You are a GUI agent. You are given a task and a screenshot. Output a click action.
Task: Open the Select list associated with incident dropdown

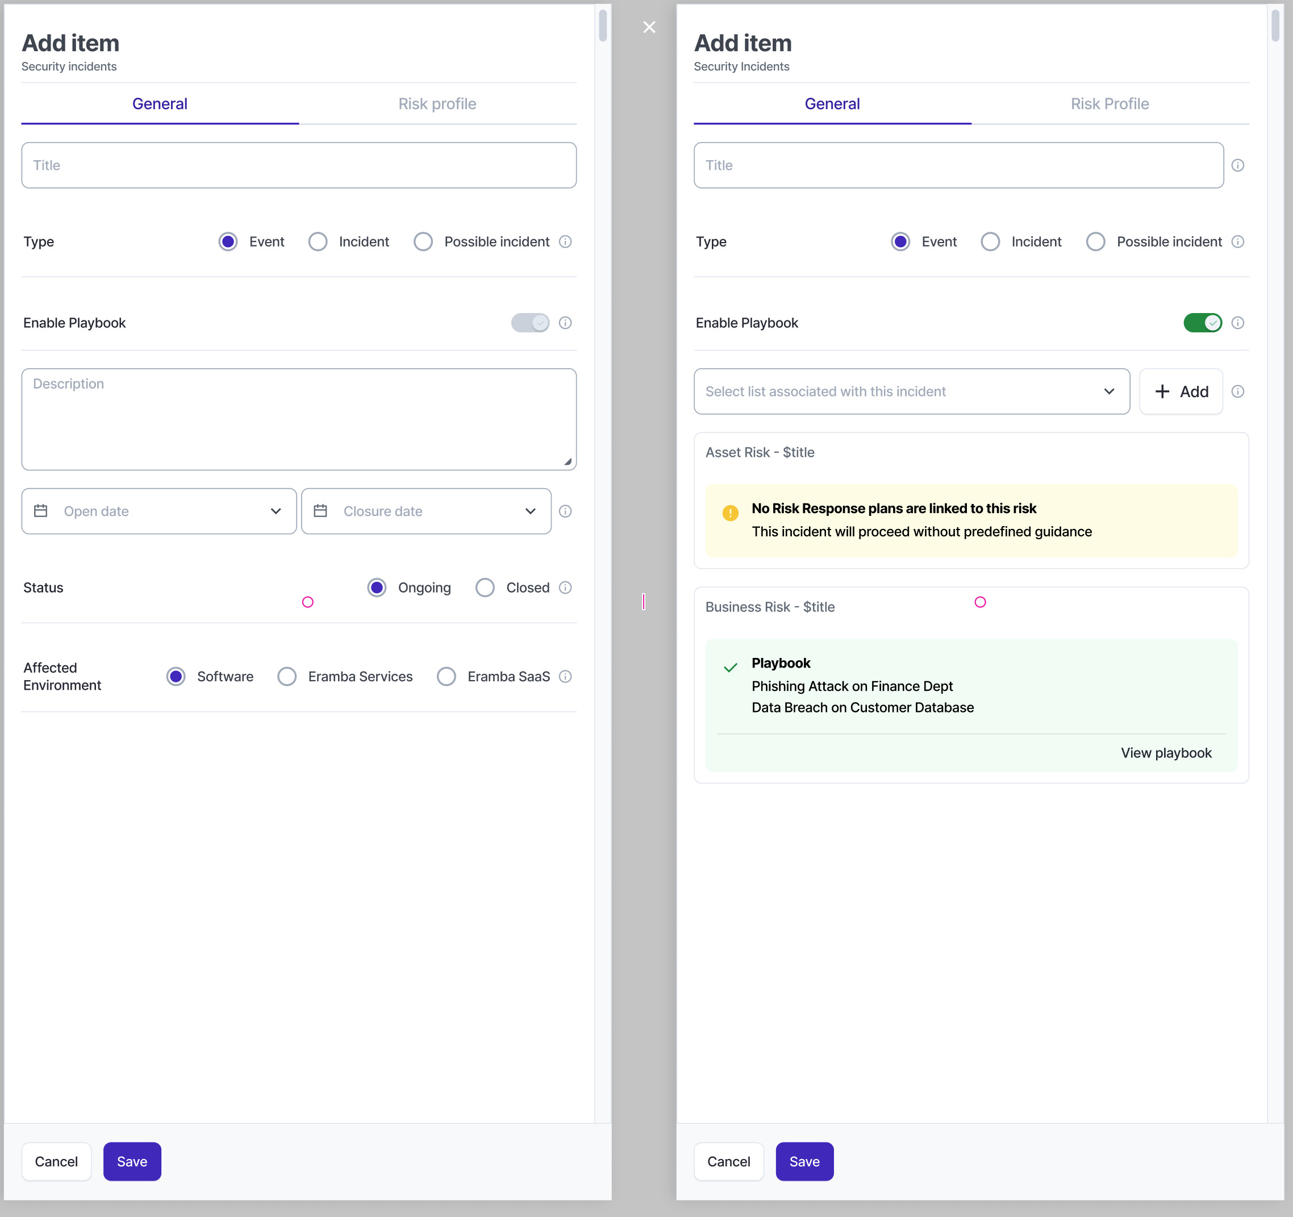911,391
